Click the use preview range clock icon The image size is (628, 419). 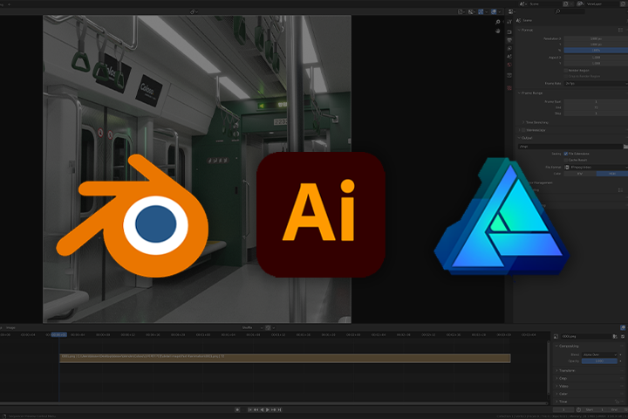[x=579, y=409]
